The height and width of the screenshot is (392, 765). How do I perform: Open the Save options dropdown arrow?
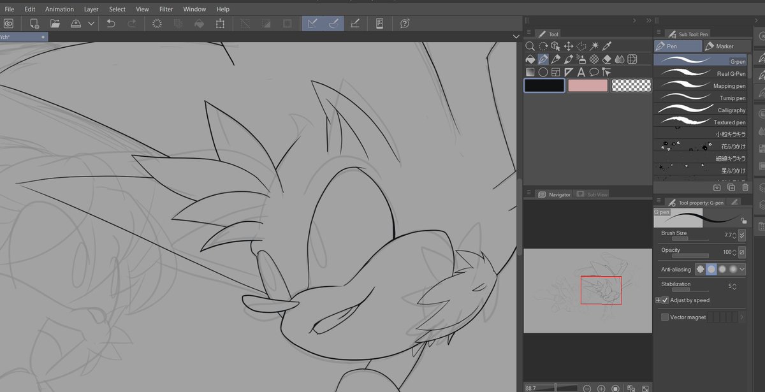click(x=91, y=24)
